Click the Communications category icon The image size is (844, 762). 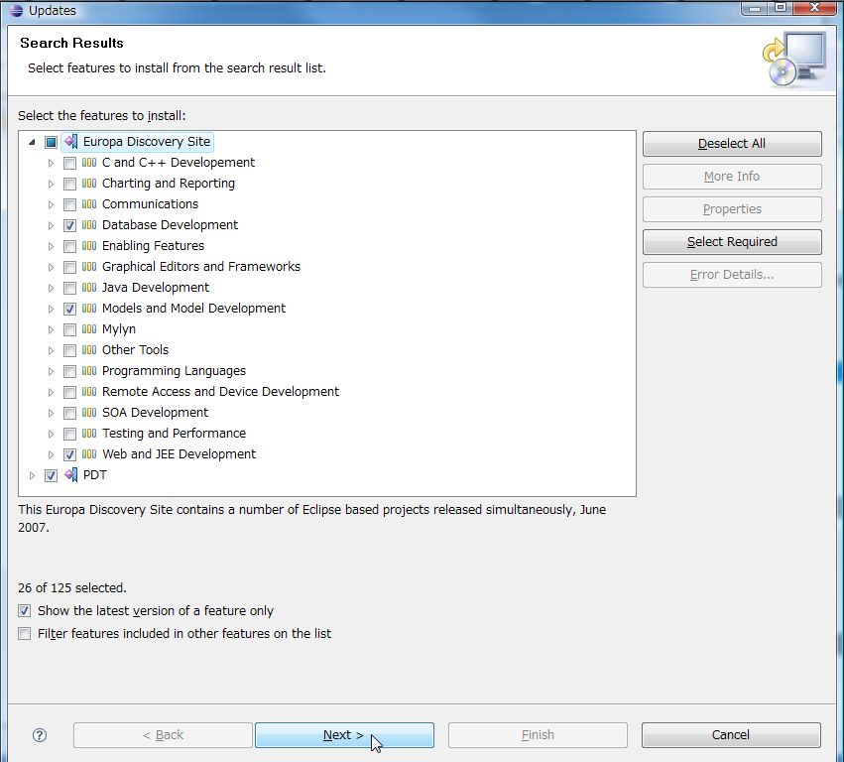pos(89,204)
